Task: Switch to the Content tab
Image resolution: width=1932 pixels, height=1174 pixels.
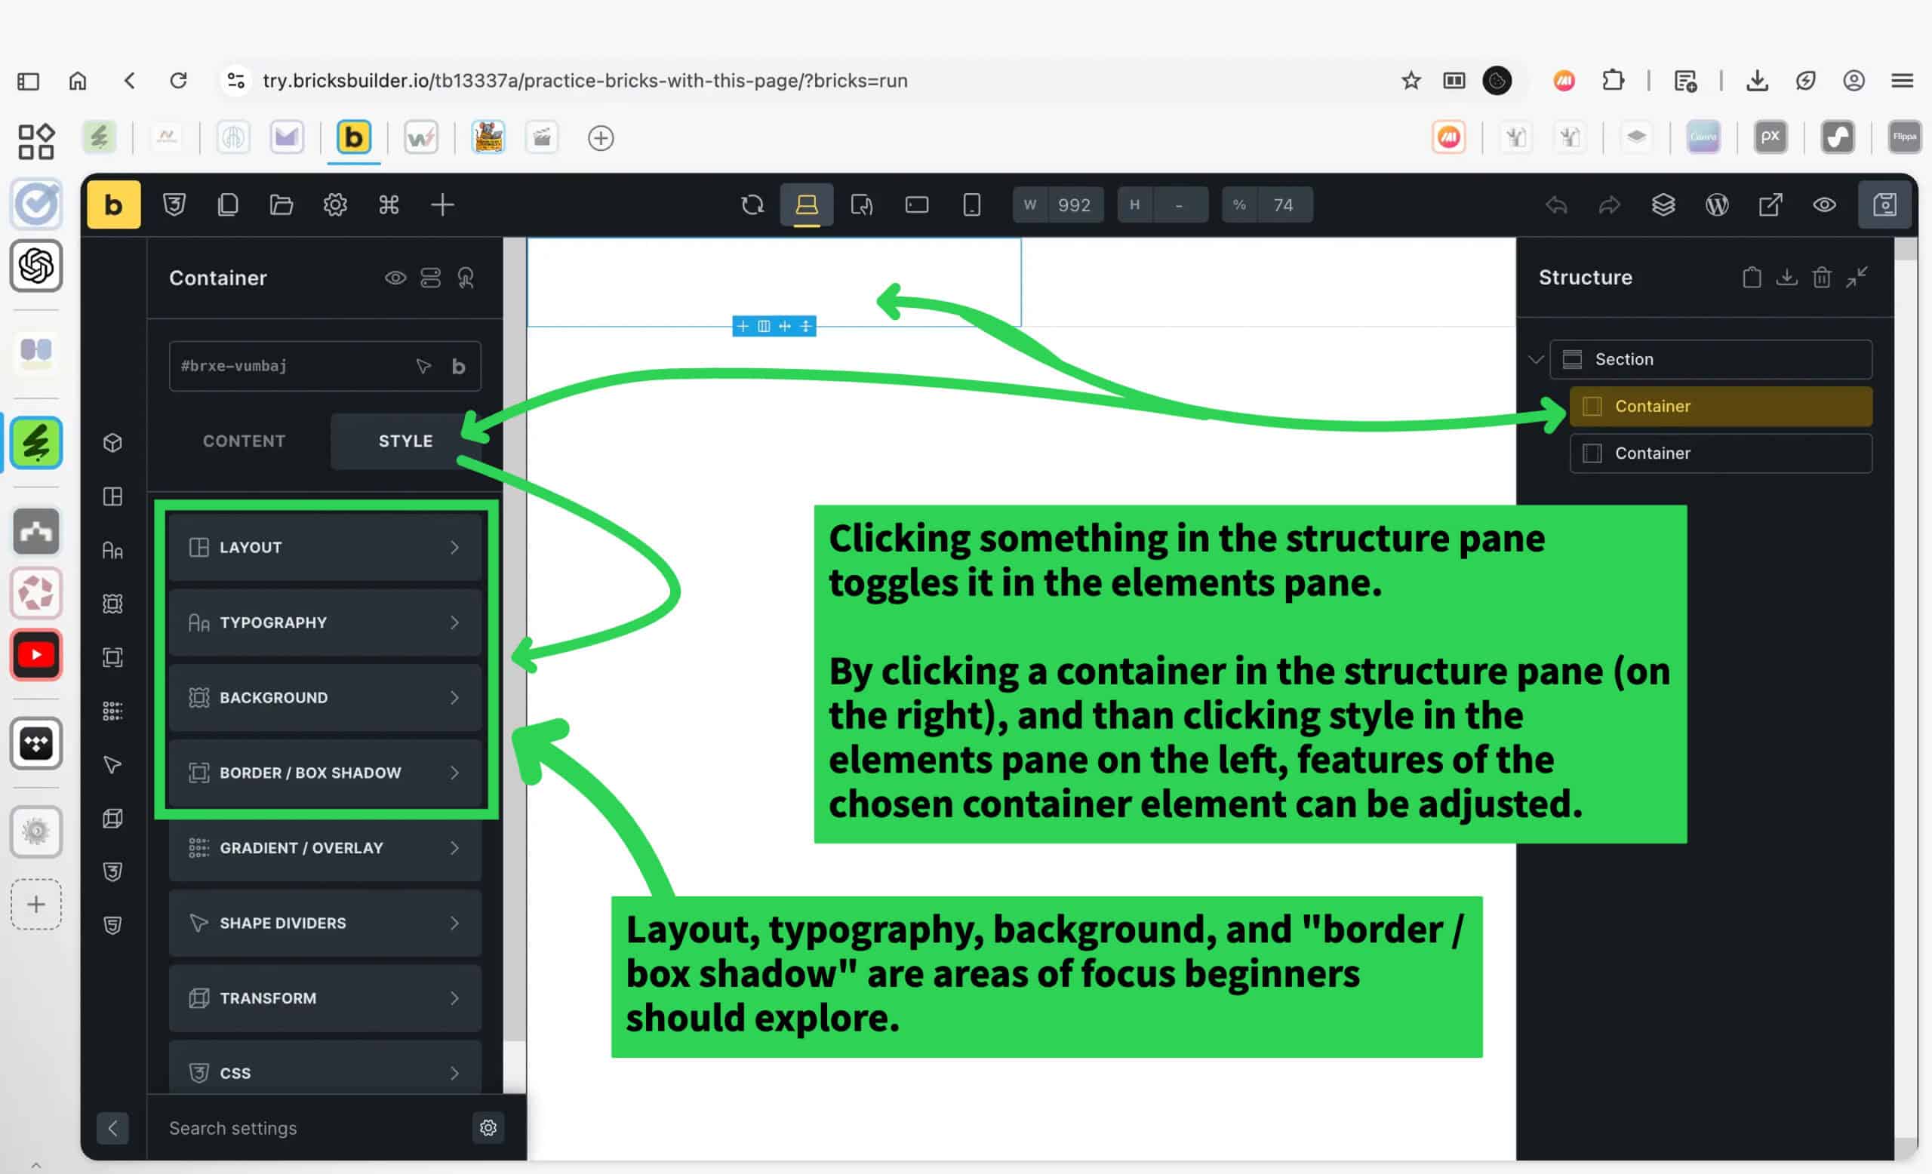Action: coord(244,441)
